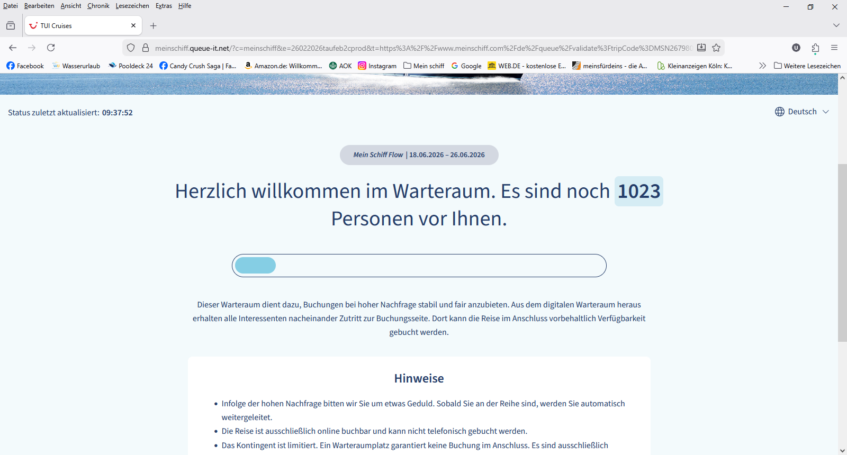Screen dimensions: 847x455
Task: Open the Lesezeichen menu
Action: click(132, 6)
